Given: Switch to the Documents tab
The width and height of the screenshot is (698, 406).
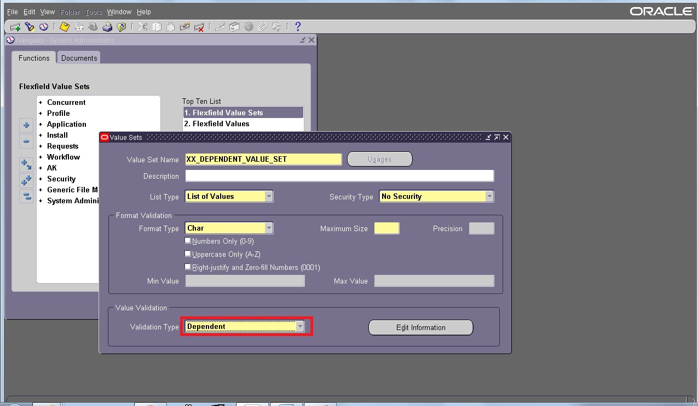Looking at the screenshot, I should click(78, 57).
